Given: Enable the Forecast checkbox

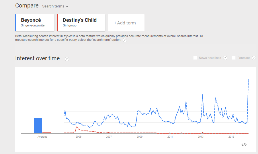Looking at the screenshot, I should point(234,58).
